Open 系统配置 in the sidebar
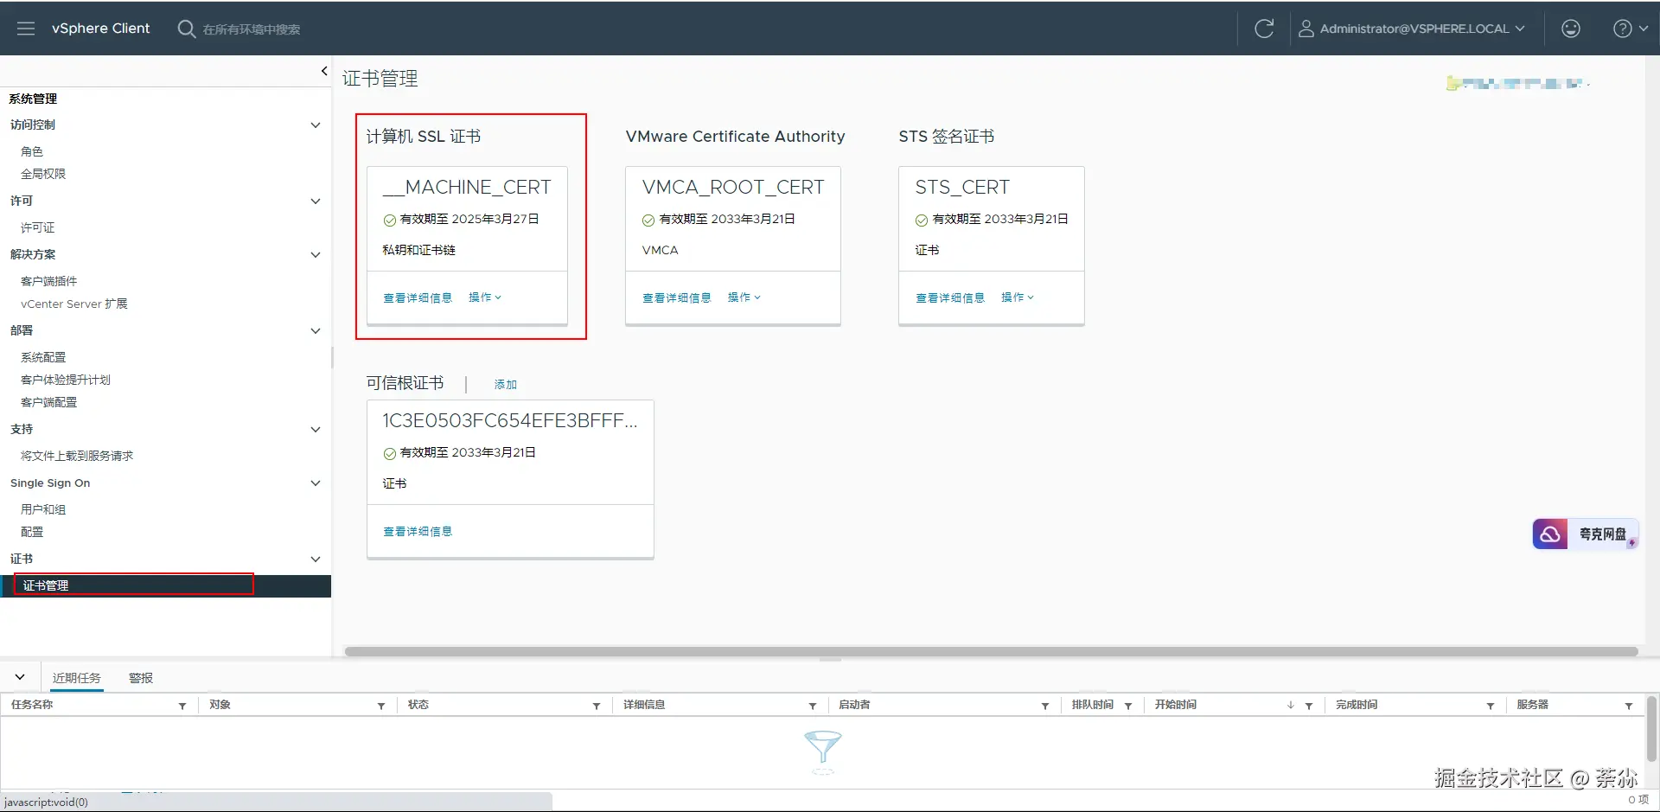 [x=43, y=357]
